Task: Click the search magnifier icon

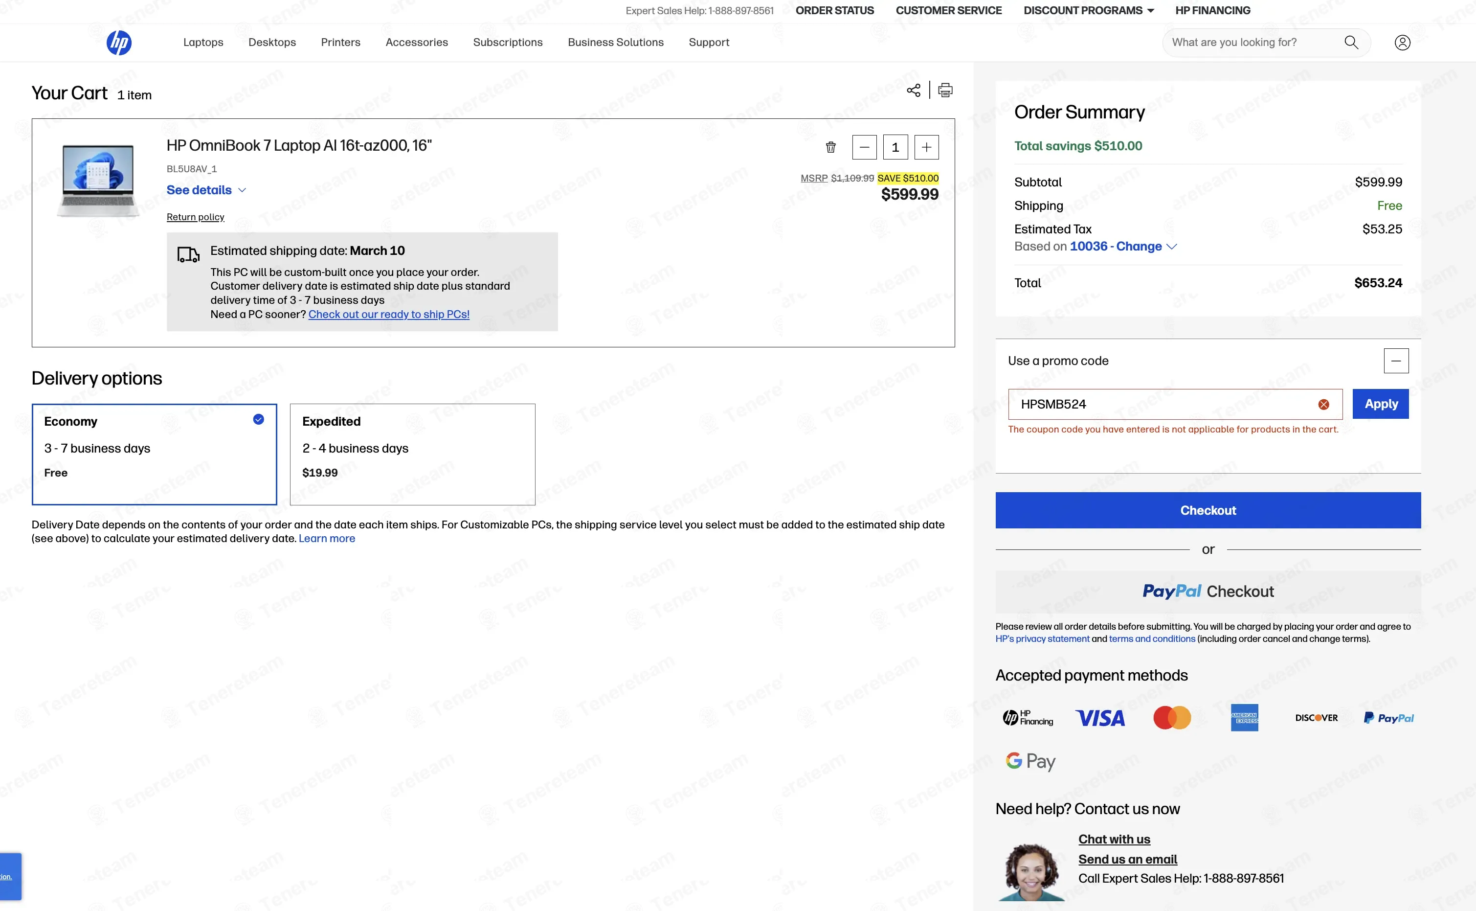Action: 1351,42
